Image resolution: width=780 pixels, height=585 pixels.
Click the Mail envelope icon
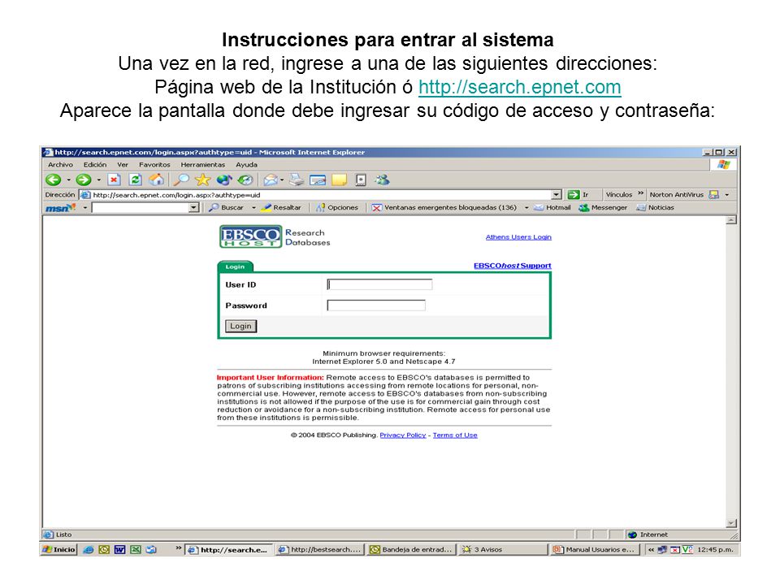pyautogui.click(x=271, y=180)
